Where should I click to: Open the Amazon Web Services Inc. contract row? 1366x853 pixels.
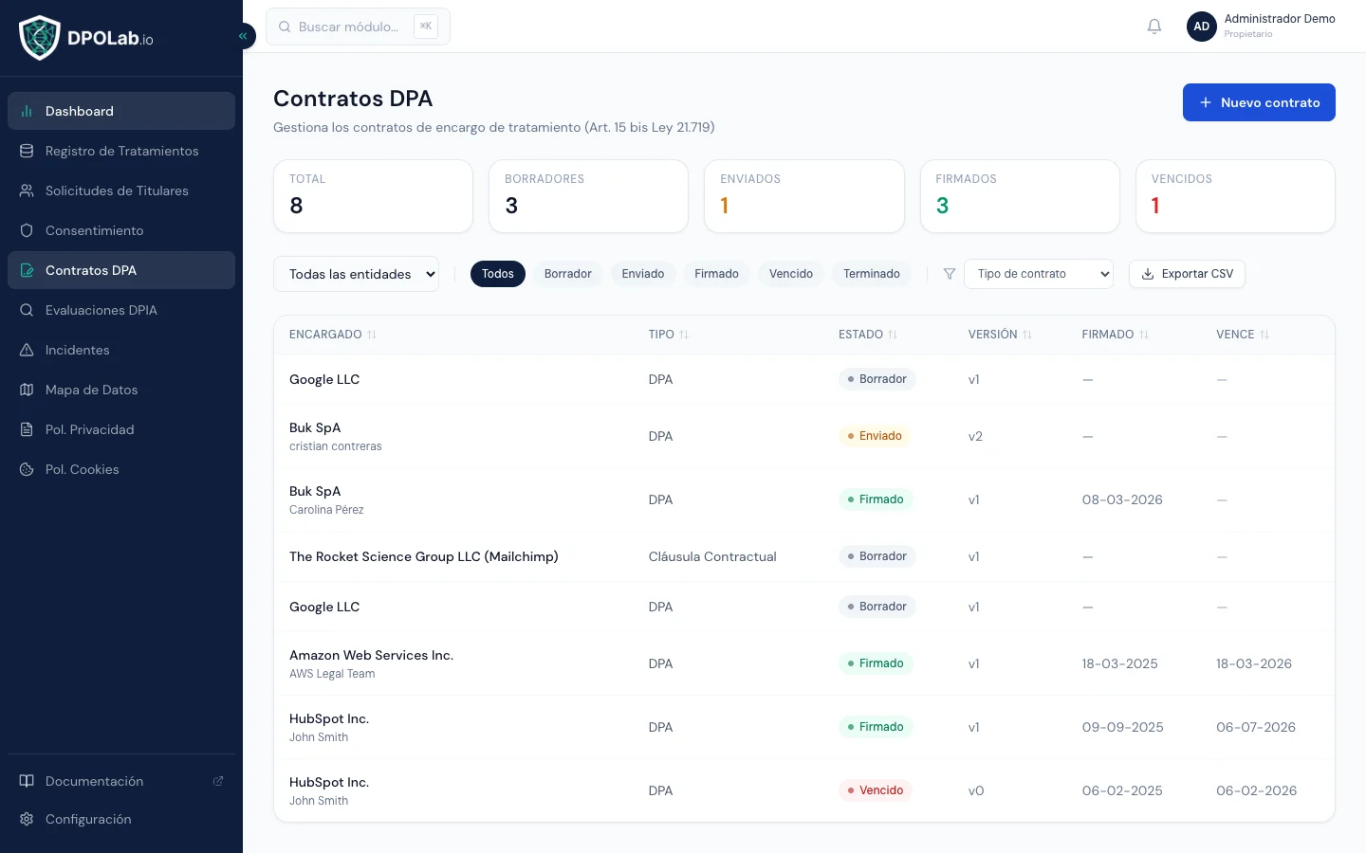[803, 663]
